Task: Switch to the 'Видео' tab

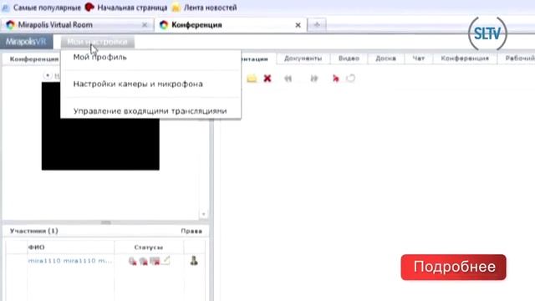Action: [x=349, y=59]
